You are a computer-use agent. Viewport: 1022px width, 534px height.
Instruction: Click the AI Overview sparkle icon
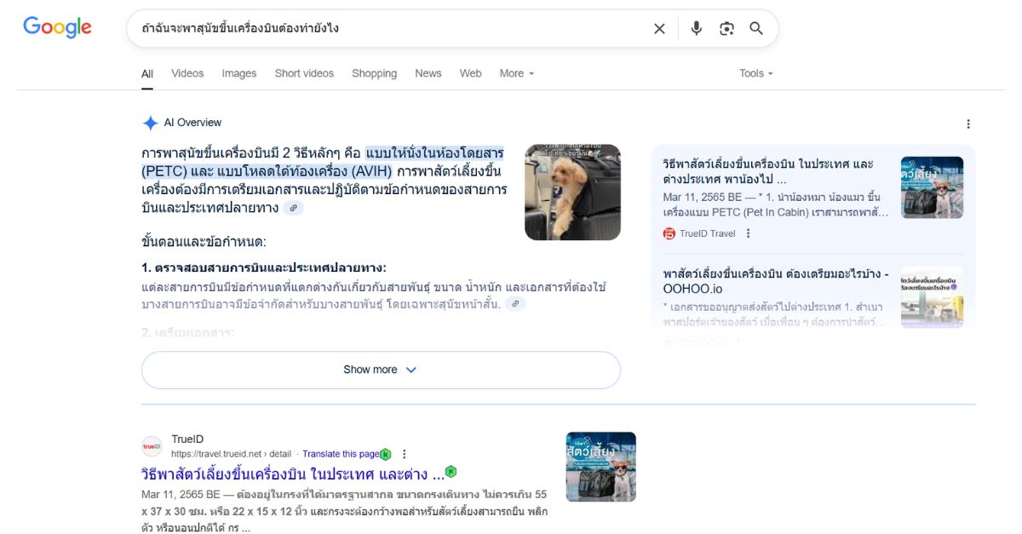click(x=150, y=123)
